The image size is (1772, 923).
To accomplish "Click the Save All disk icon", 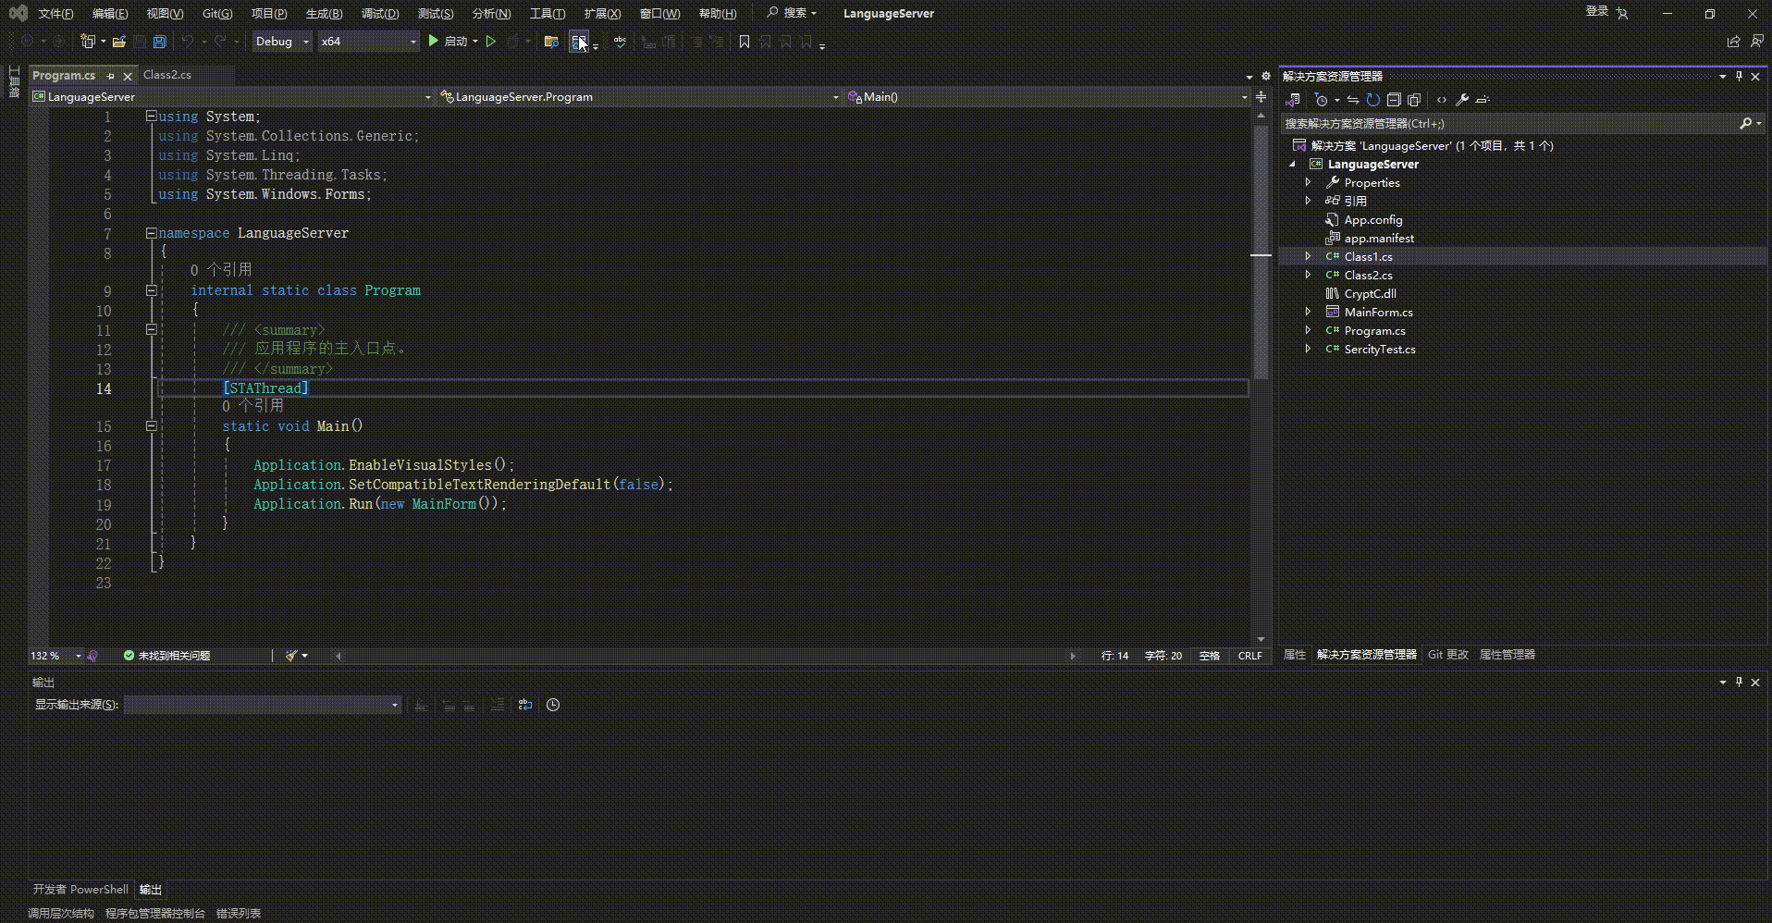I will click(159, 42).
